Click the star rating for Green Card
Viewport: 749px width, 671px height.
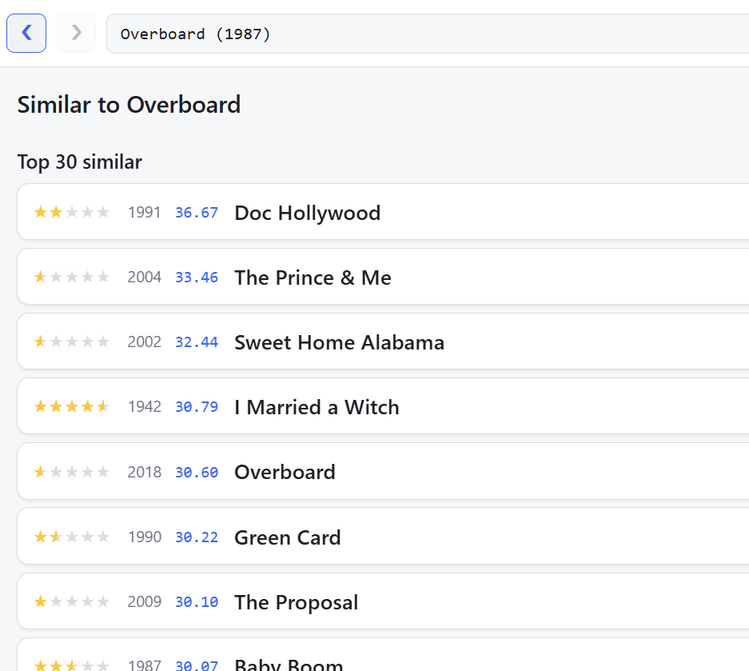pos(72,537)
